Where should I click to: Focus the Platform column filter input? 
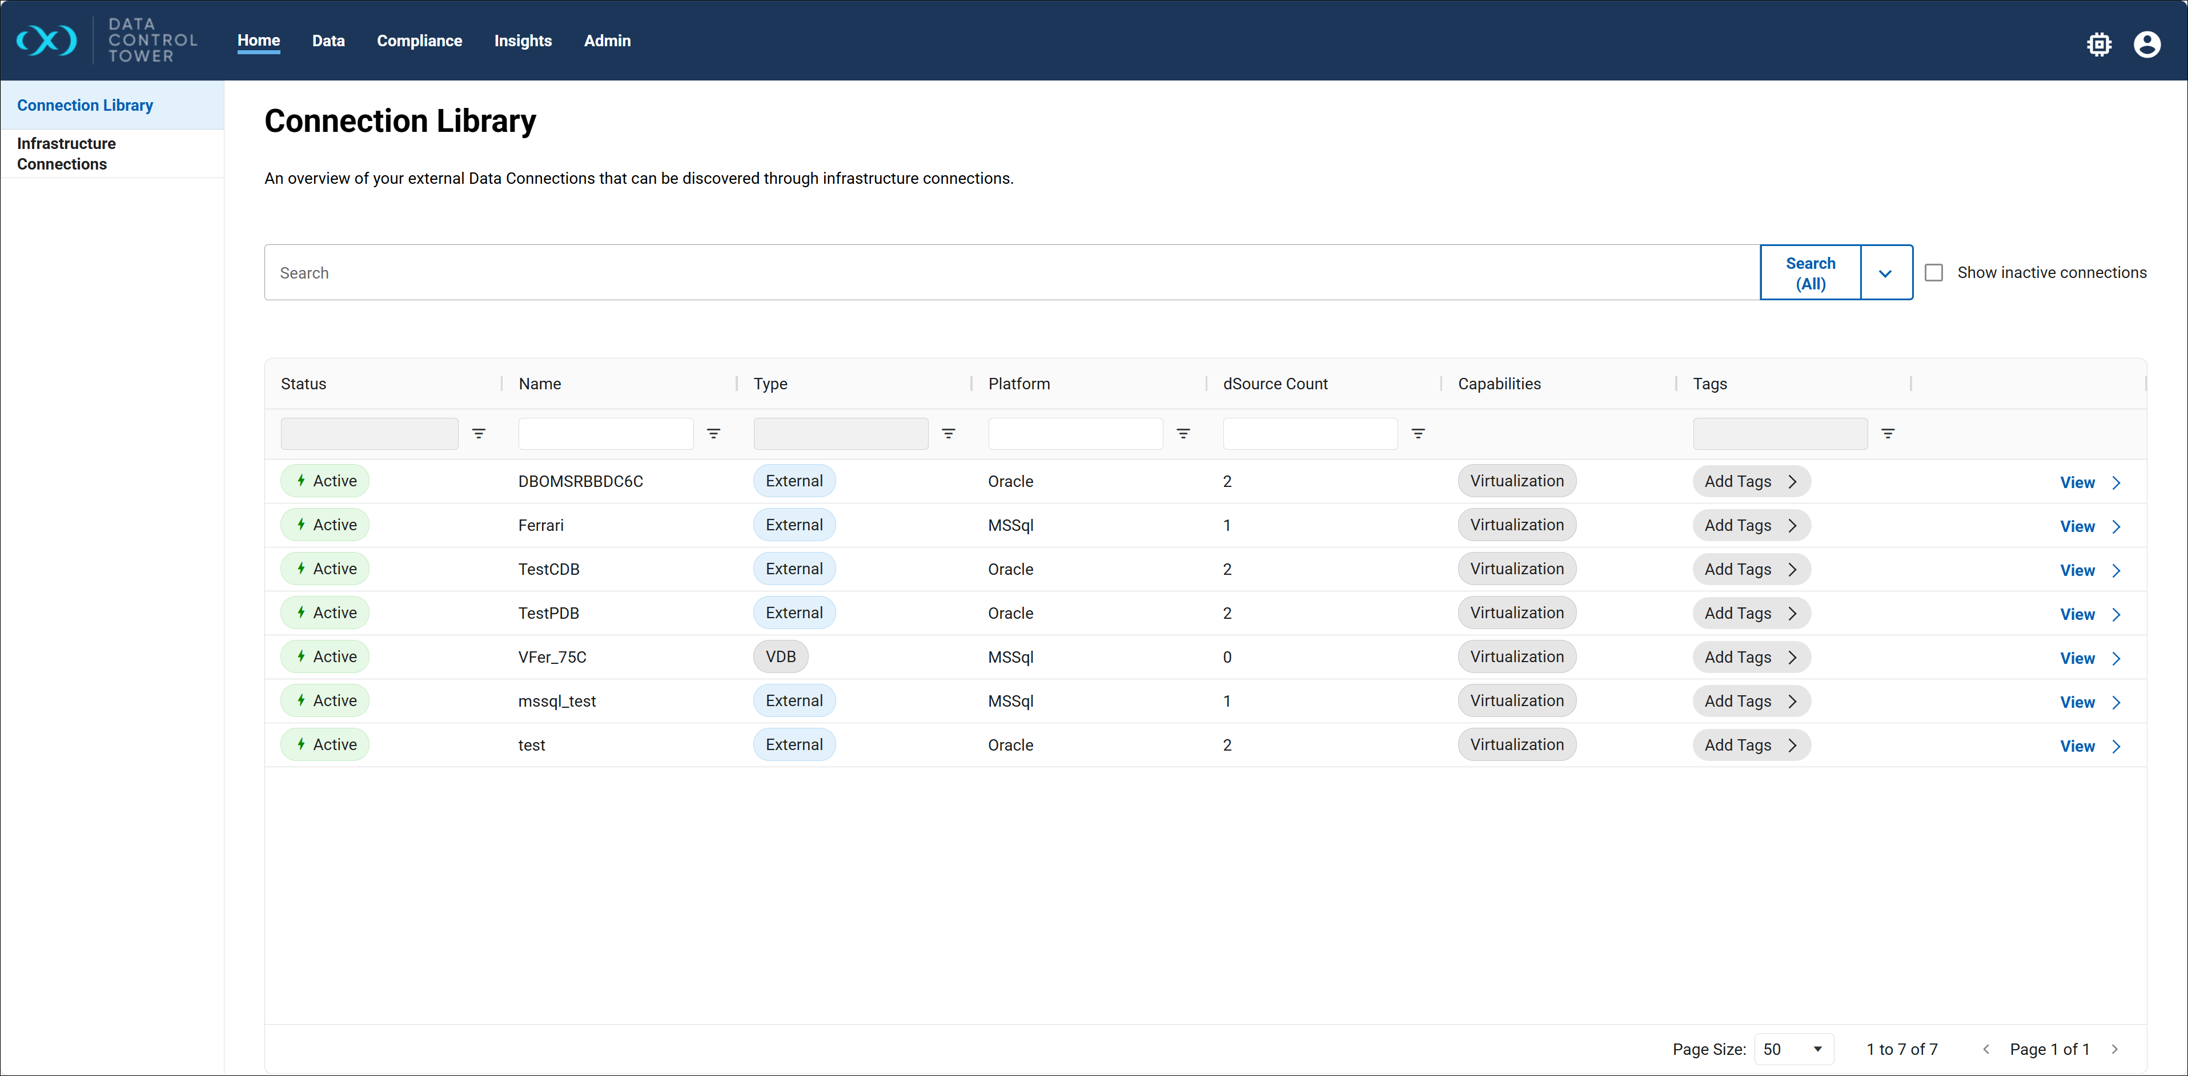click(x=1075, y=433)
